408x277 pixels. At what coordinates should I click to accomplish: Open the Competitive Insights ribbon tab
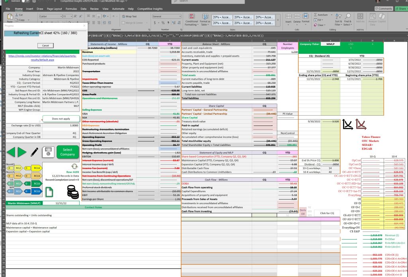coord(150,9)
